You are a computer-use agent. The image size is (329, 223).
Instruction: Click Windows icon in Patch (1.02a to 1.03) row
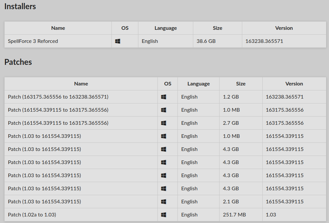click(163, 214)
